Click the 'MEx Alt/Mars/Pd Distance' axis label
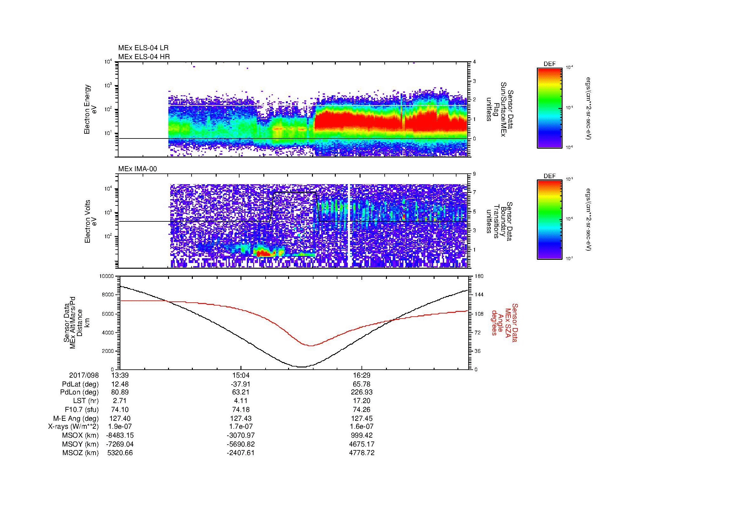The height and width of the screenshot is (525, 743). tap(76, 322)
